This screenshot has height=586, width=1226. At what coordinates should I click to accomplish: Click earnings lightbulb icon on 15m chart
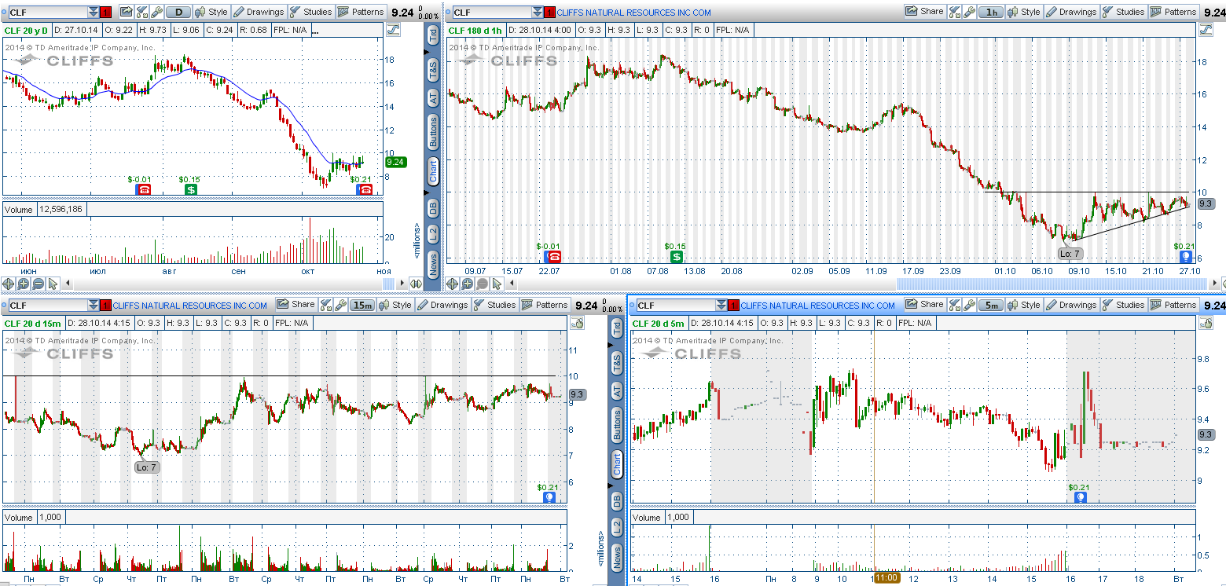[x=549, y=497]
